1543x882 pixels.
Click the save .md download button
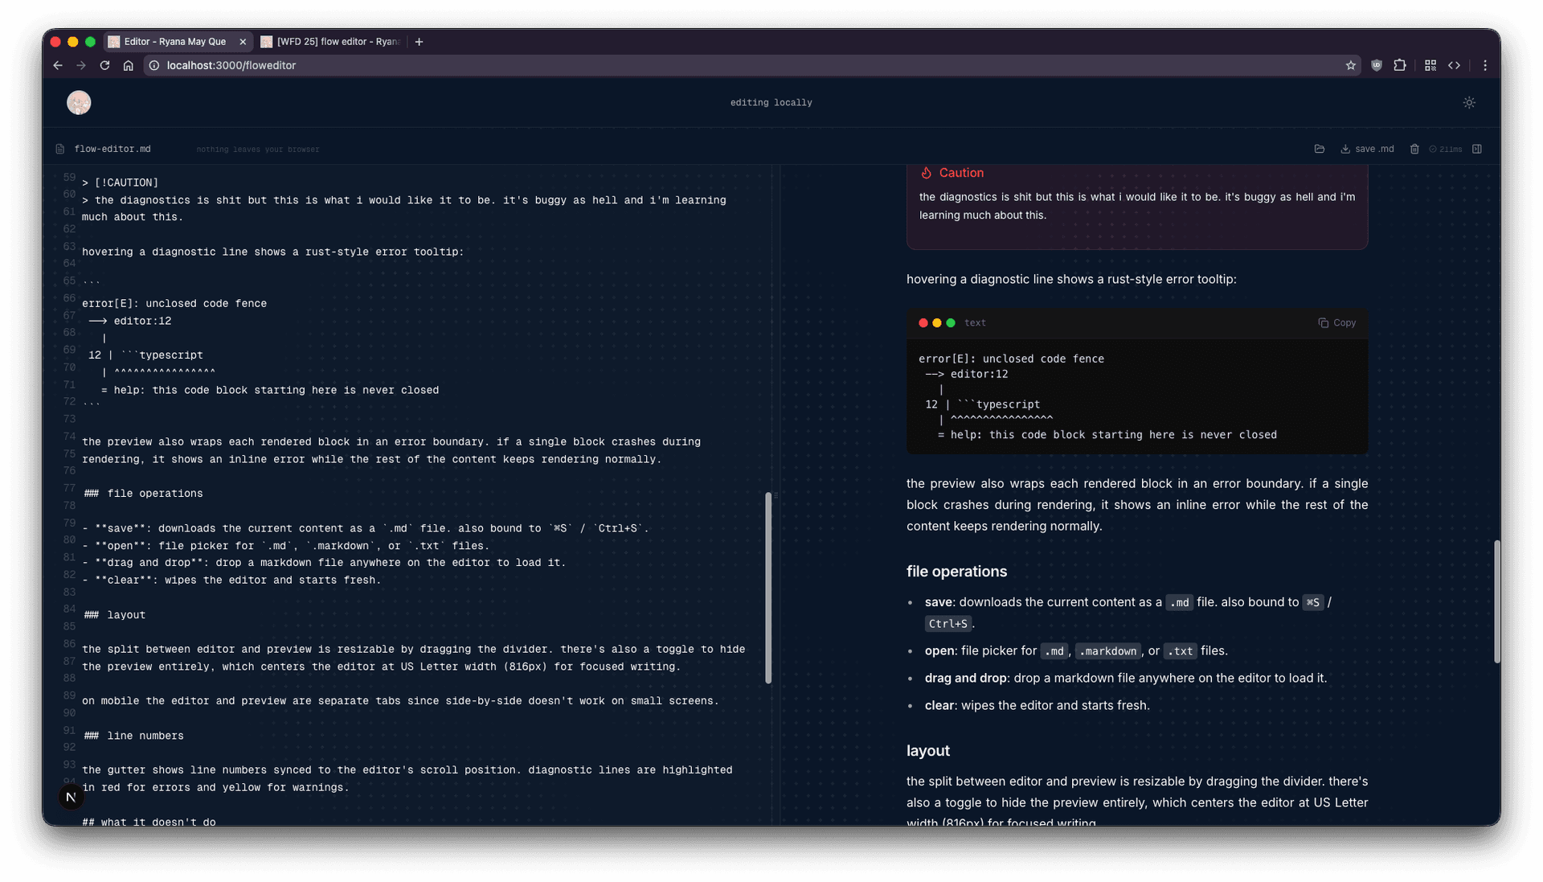pyautogui.click(x=1367, y=149)
